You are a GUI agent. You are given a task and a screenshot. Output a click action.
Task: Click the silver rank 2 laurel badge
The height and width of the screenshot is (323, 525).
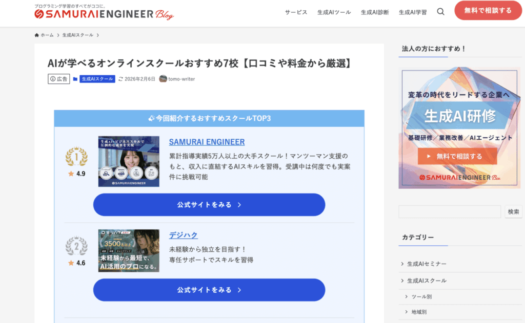76,246
